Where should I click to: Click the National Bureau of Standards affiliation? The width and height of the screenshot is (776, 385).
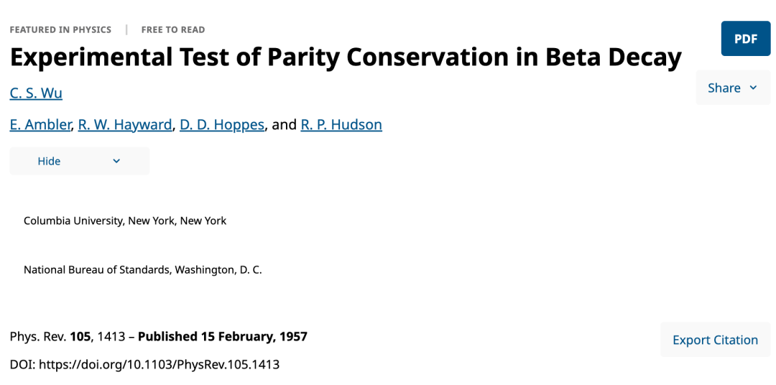143,270
